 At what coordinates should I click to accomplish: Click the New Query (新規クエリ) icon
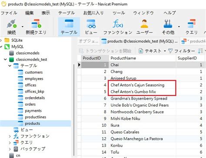click(x=36, y=24)
